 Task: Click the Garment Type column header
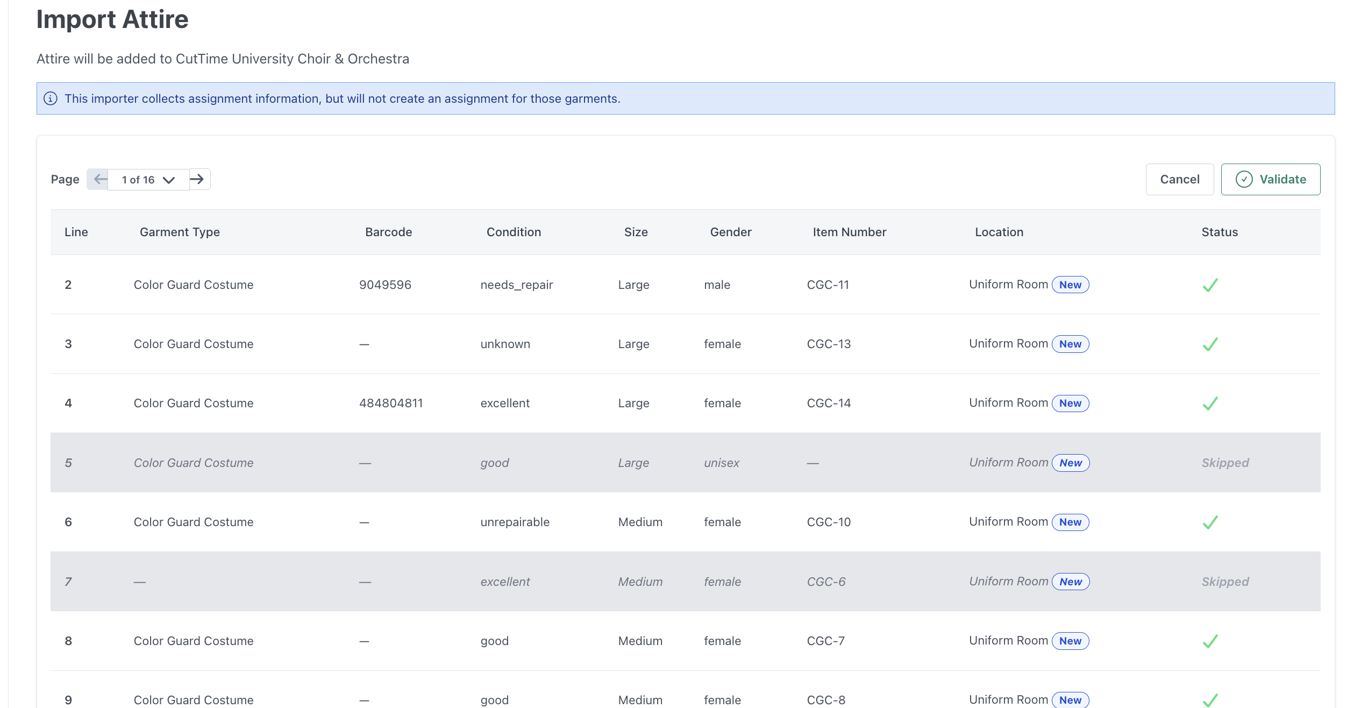point(180,232)
